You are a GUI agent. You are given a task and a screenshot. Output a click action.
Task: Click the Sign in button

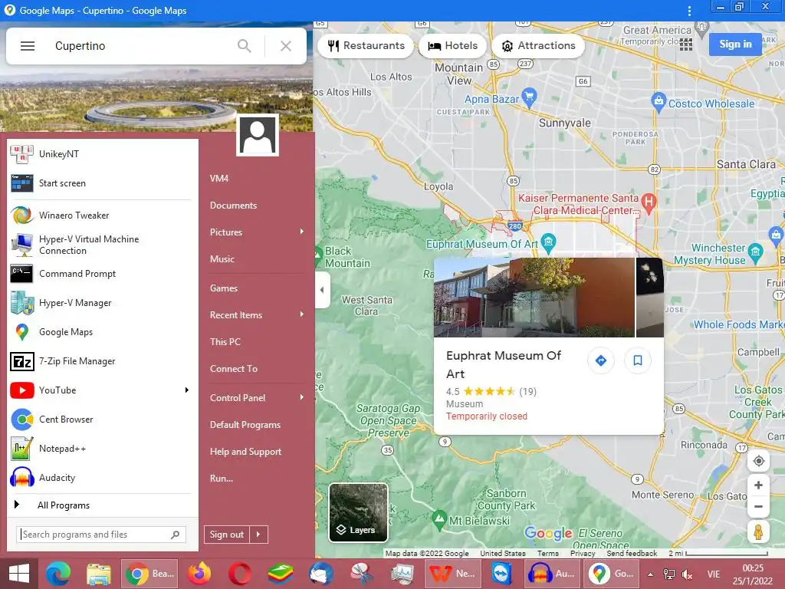[x=735, y=44]
